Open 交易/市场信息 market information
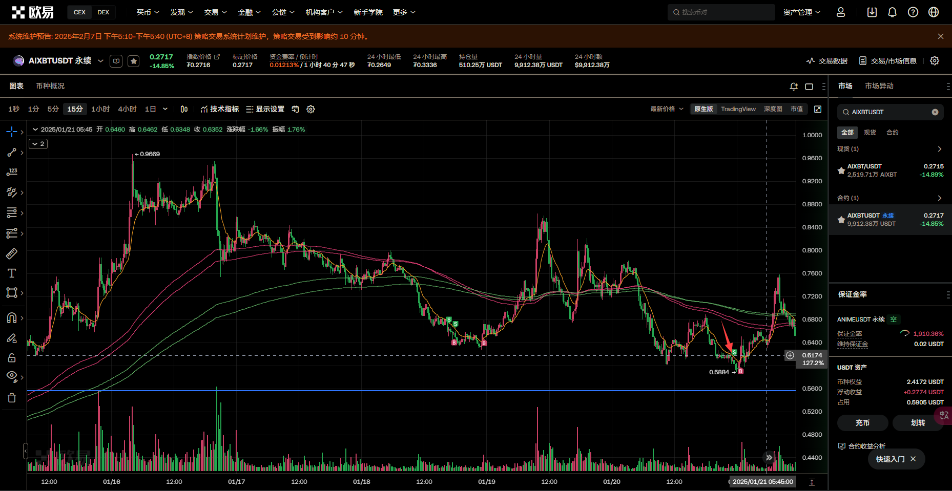Image resolution: width=952 pixels, height=491 pixels. point(887,61)
